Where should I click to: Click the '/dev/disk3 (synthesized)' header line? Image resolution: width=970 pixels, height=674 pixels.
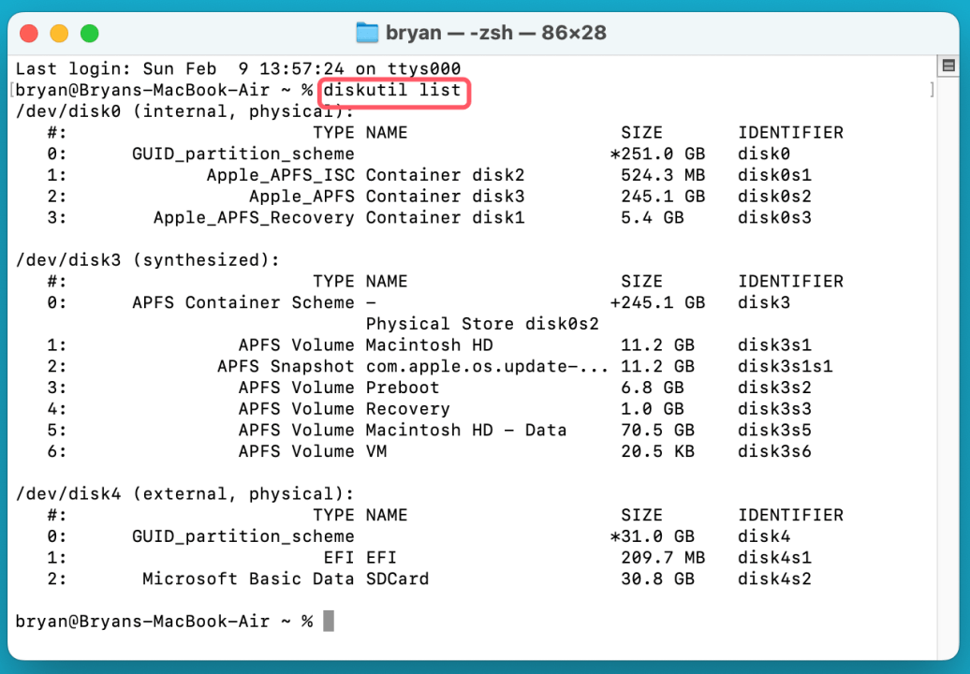point(148,260)
